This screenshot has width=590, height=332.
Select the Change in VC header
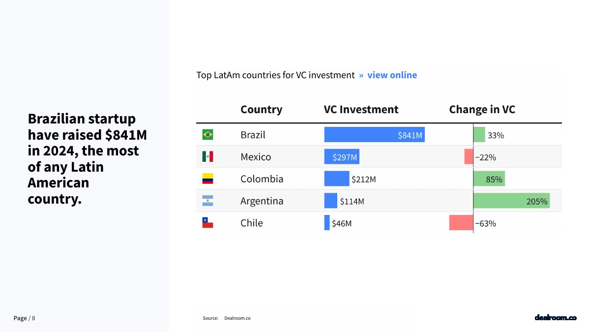(482, 109)
